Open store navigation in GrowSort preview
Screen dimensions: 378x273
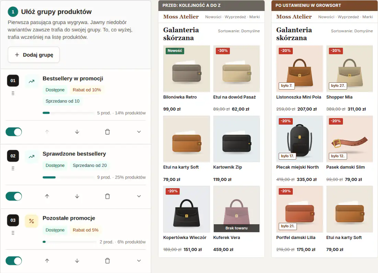pos(345,17)
